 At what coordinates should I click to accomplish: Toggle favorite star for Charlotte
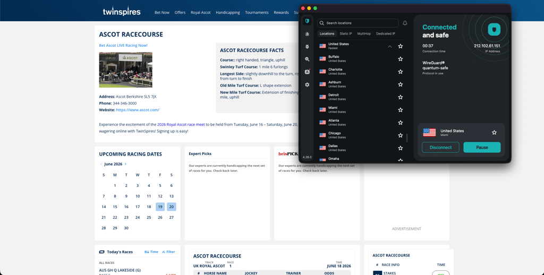[x=401, y=72]
